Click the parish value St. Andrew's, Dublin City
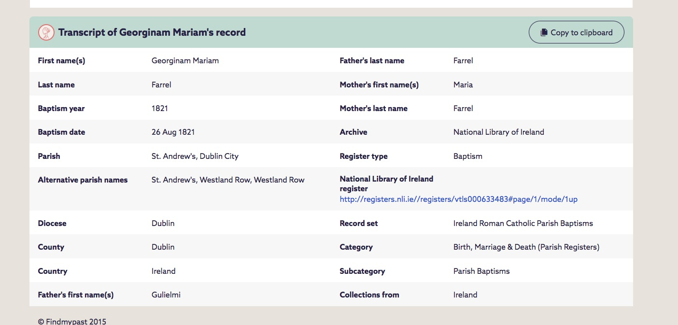678x325 pixels. [x=195, y=156]
